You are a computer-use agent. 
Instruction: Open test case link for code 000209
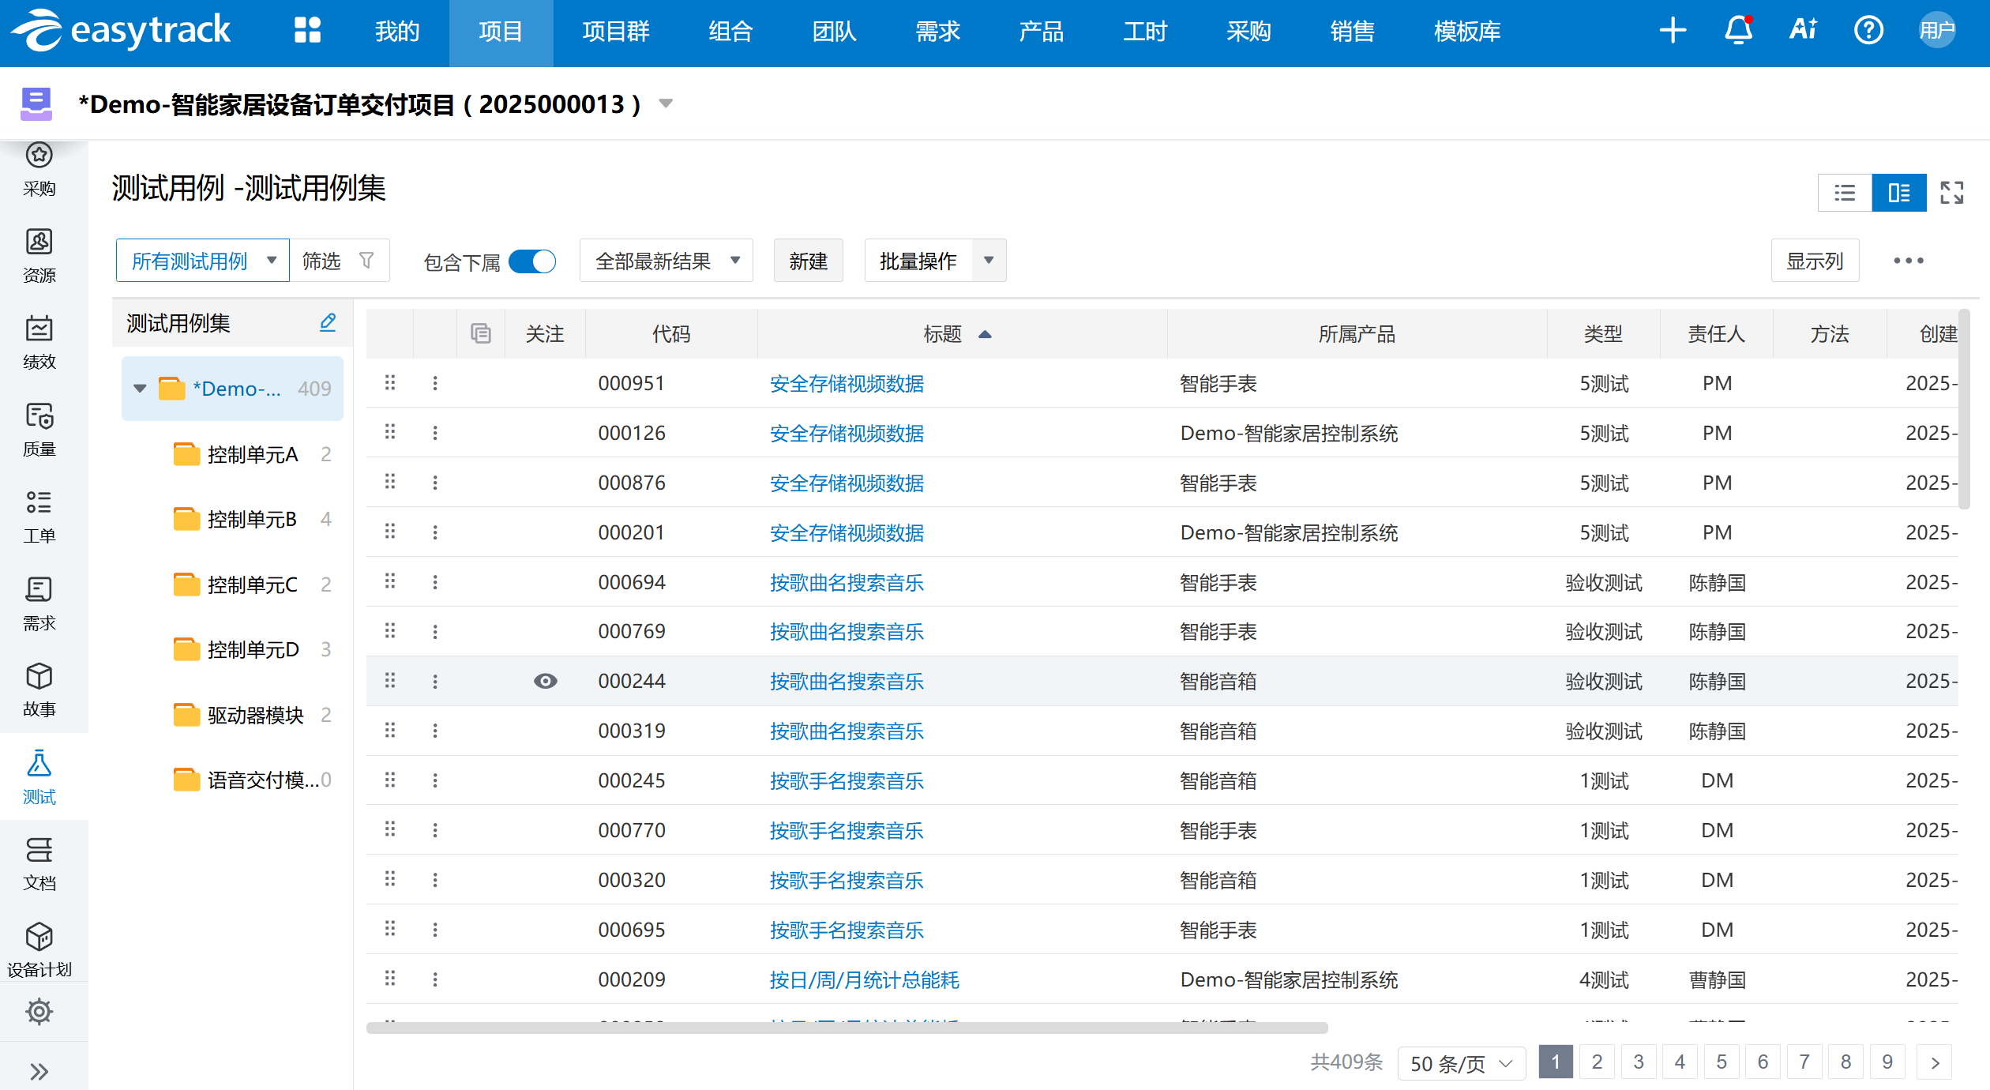tap(864, 979)
